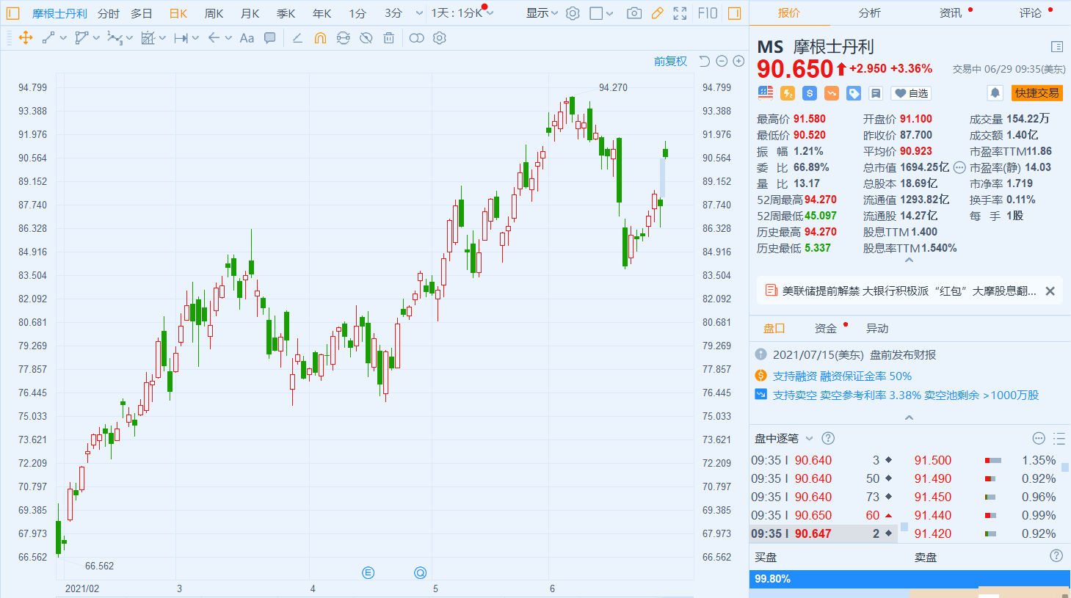This screenshot has height=598, width=1071.
Task: Expand more timeframe options after 3分
Action: pyautogui.click(x=419, y=13)
